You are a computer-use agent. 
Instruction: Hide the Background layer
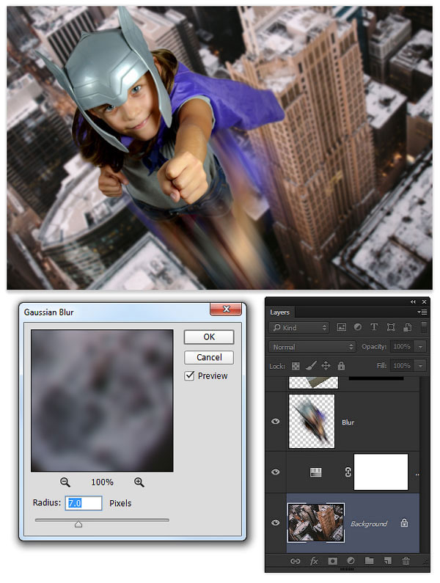click(275, 523)
